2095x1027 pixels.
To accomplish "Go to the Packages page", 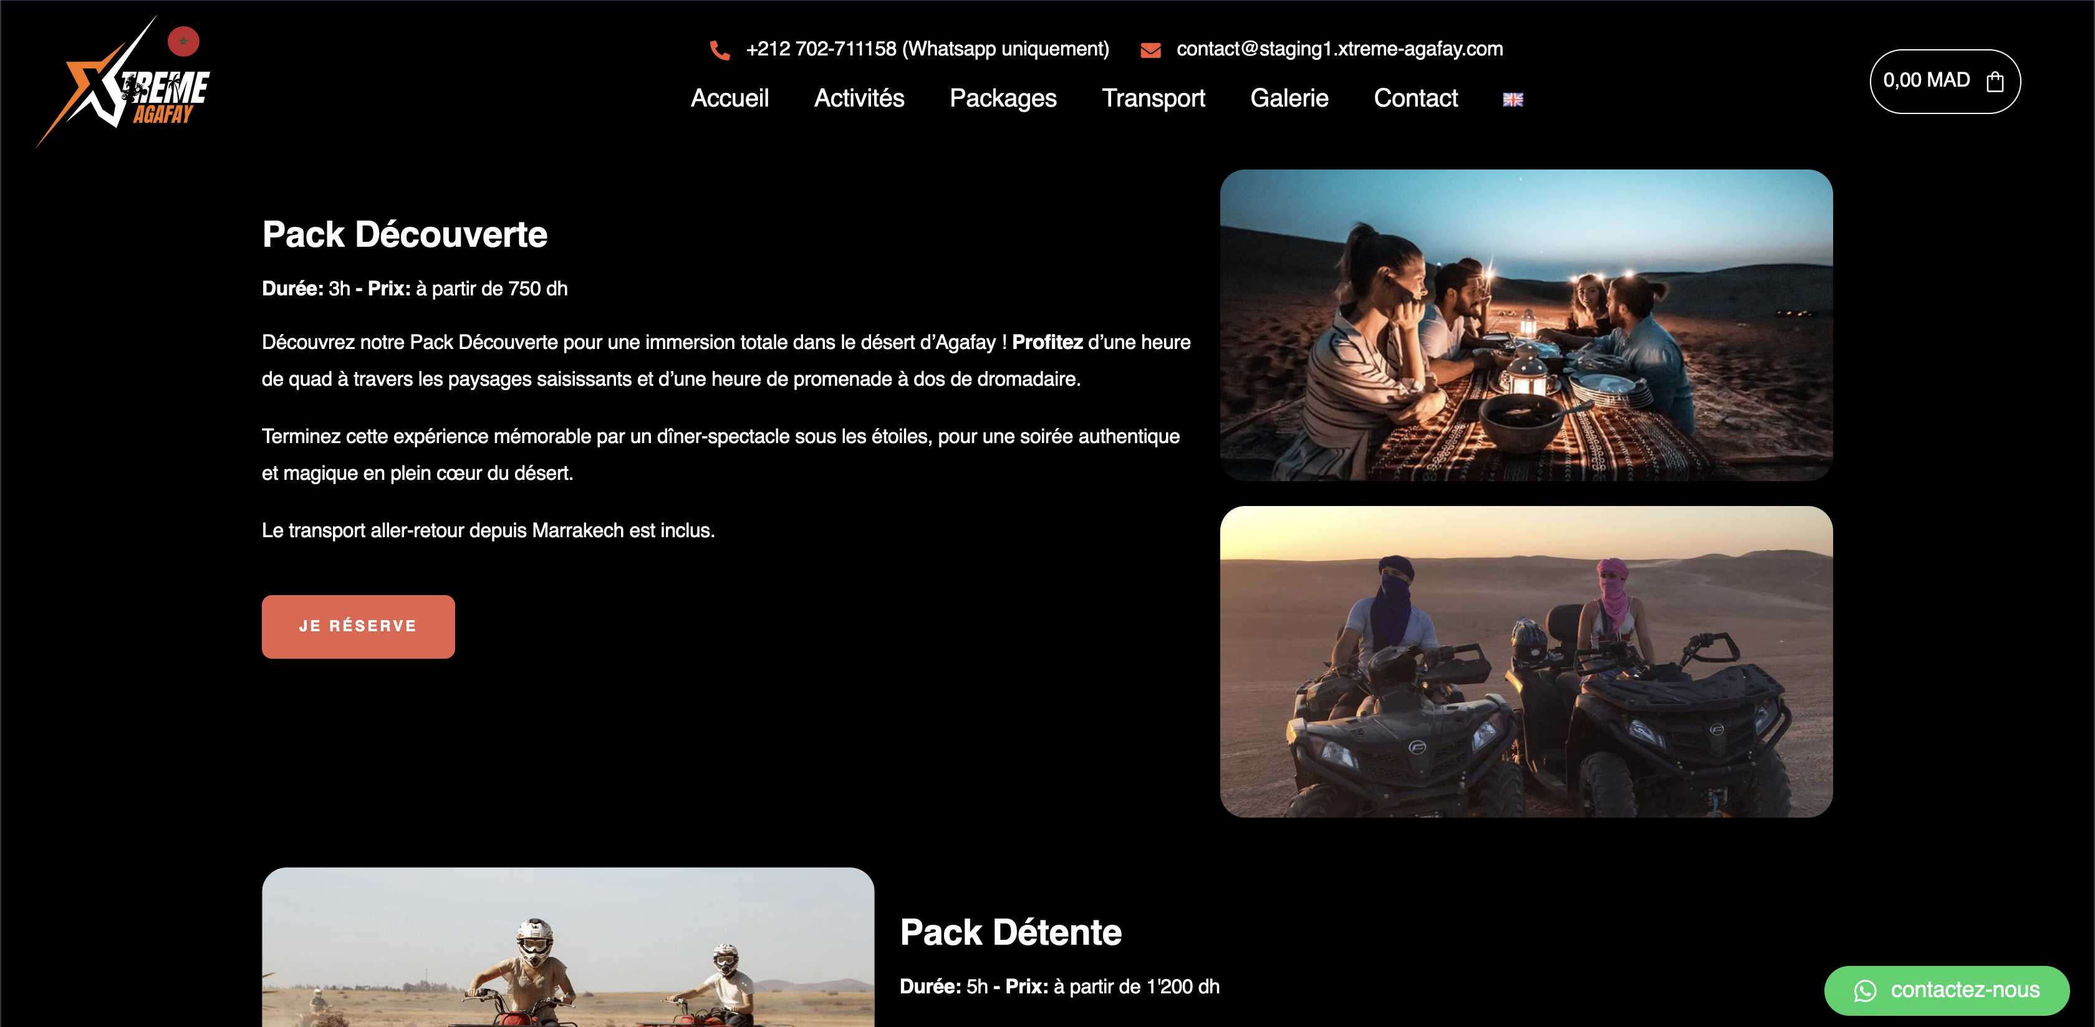I will [x=1003, y=98].
